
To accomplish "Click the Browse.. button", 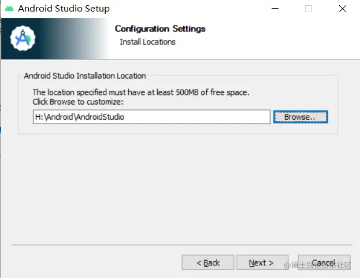I will [300, 117].
